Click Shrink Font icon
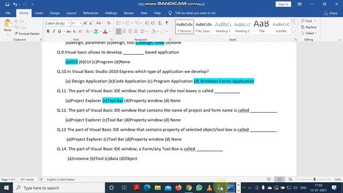The width and height of the screenshot is (343, 193). 91,23
